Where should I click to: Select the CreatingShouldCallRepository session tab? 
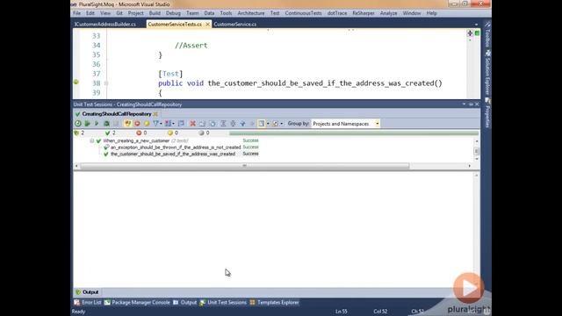click(117, 114)
